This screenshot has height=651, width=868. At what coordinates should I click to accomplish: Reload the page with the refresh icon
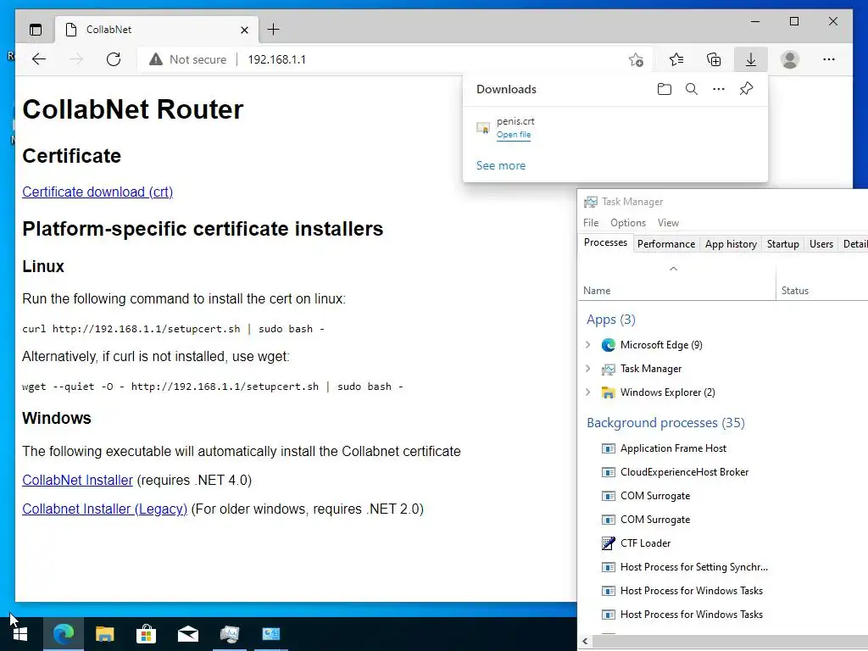[114, 59]
